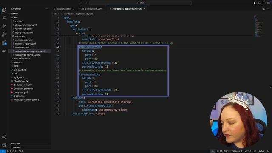Viewport: 272px width, 153px height.
Task: Click the livenessProbe key on line 67
Action: [x=89, y=74]
